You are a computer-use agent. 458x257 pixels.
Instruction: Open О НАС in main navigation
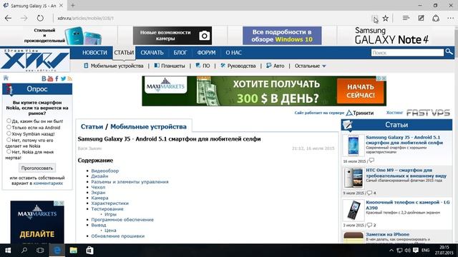234,53
